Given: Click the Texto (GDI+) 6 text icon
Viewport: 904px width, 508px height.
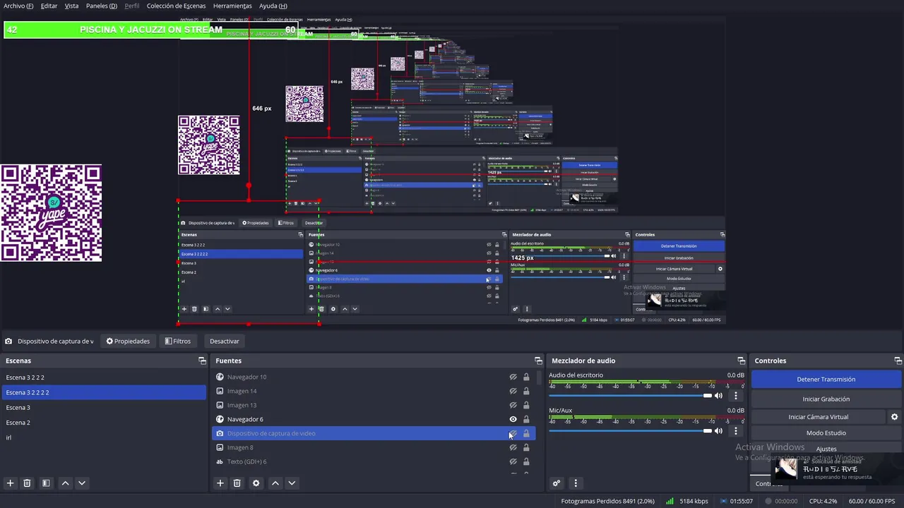Looking at the screenshot, I should 220,461.
